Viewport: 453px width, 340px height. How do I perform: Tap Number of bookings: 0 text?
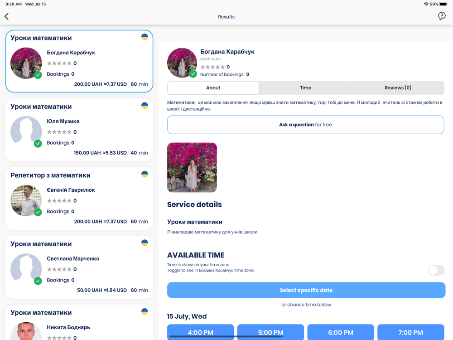click(x=225, y=75)
